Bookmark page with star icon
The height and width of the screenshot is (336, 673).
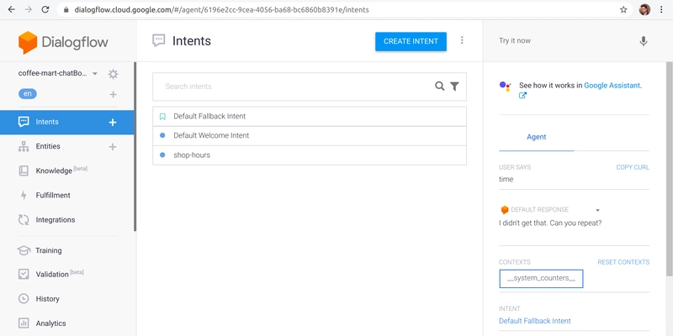(x=623, y=9)
